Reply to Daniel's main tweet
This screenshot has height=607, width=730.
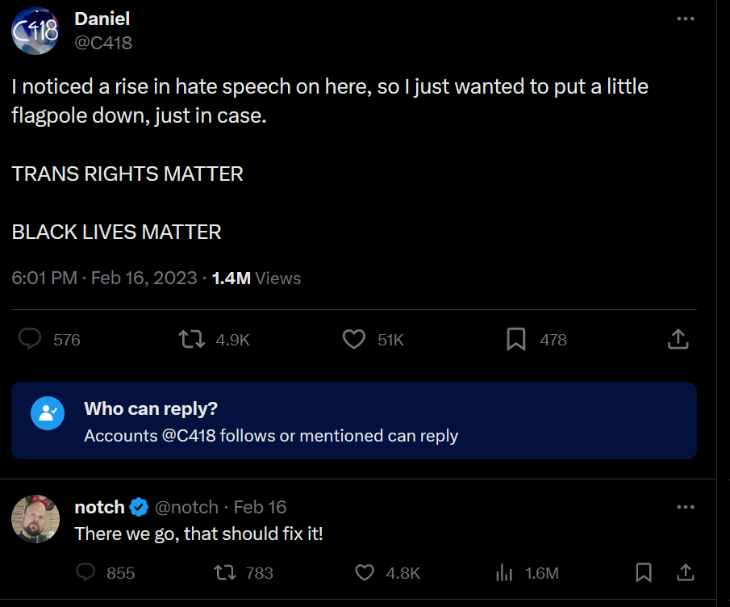point(30,340)
